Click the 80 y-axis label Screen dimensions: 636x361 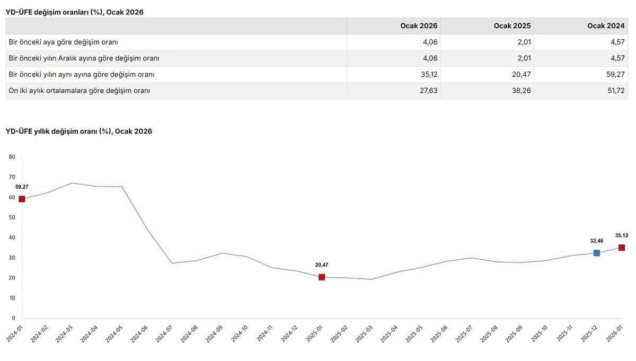tap(12, 157)
